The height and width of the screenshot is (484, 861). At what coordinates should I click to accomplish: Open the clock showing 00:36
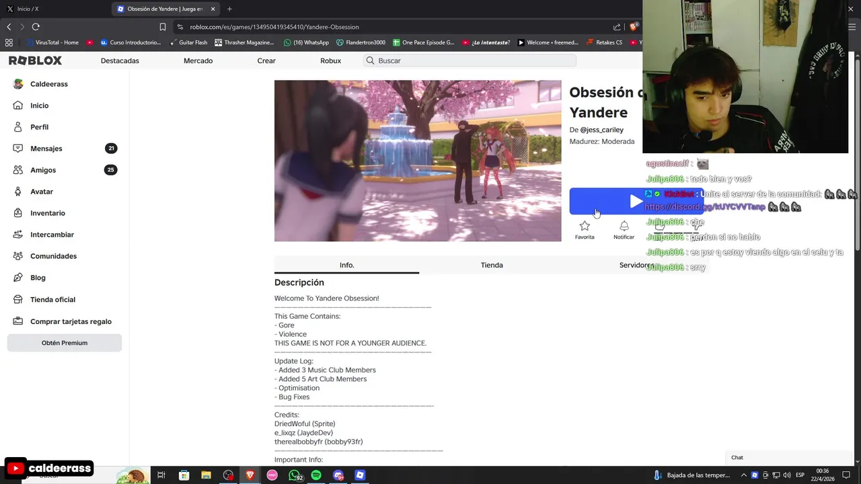point(822,475)
